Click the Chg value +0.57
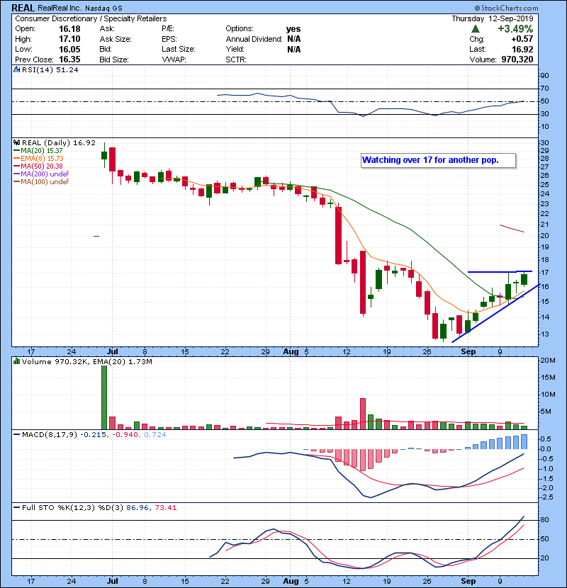This screenshot has width=567, height=588. [522, 39]
